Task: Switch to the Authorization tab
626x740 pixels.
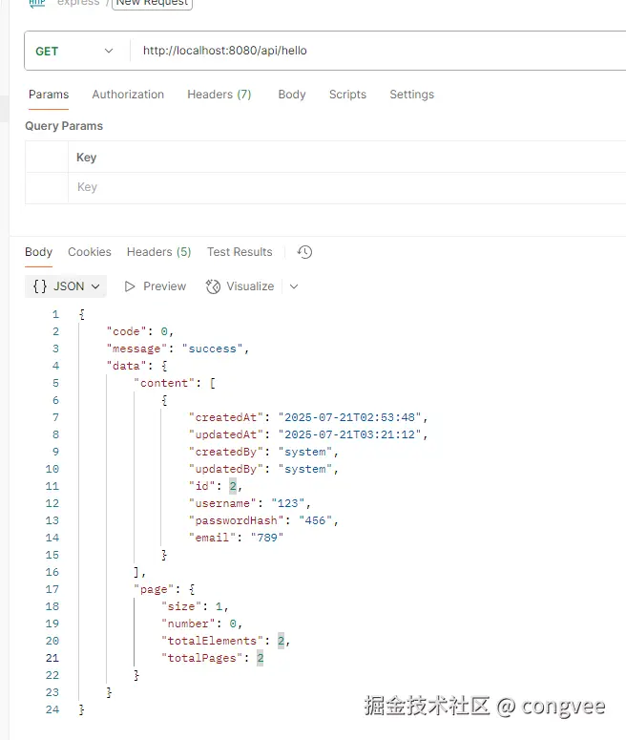Action: (x=128, y=95)
